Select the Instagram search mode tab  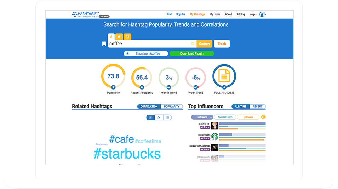click(127, 36)
